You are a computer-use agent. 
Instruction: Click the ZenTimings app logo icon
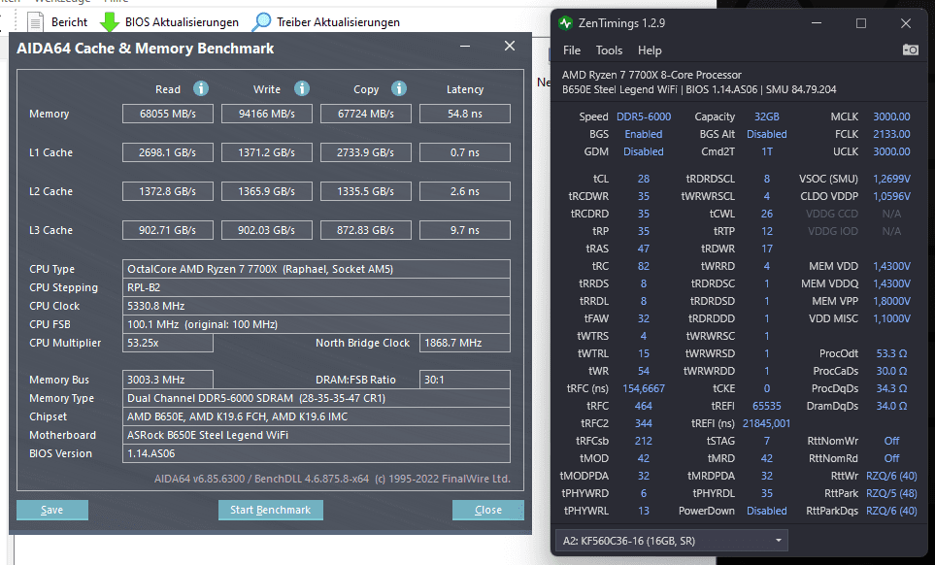565,23
